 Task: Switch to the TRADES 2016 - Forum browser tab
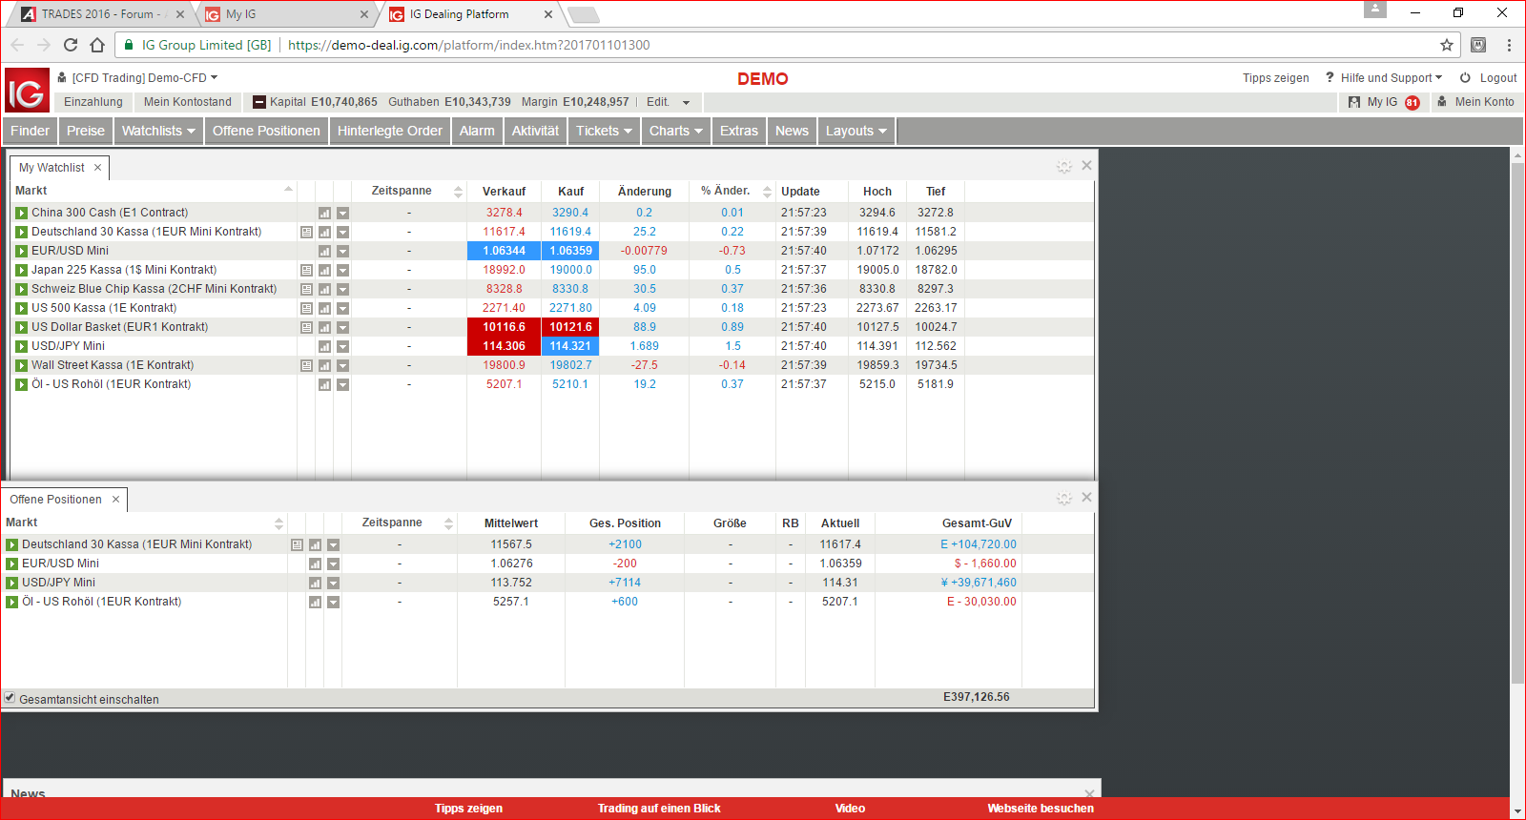coord(103,14)
